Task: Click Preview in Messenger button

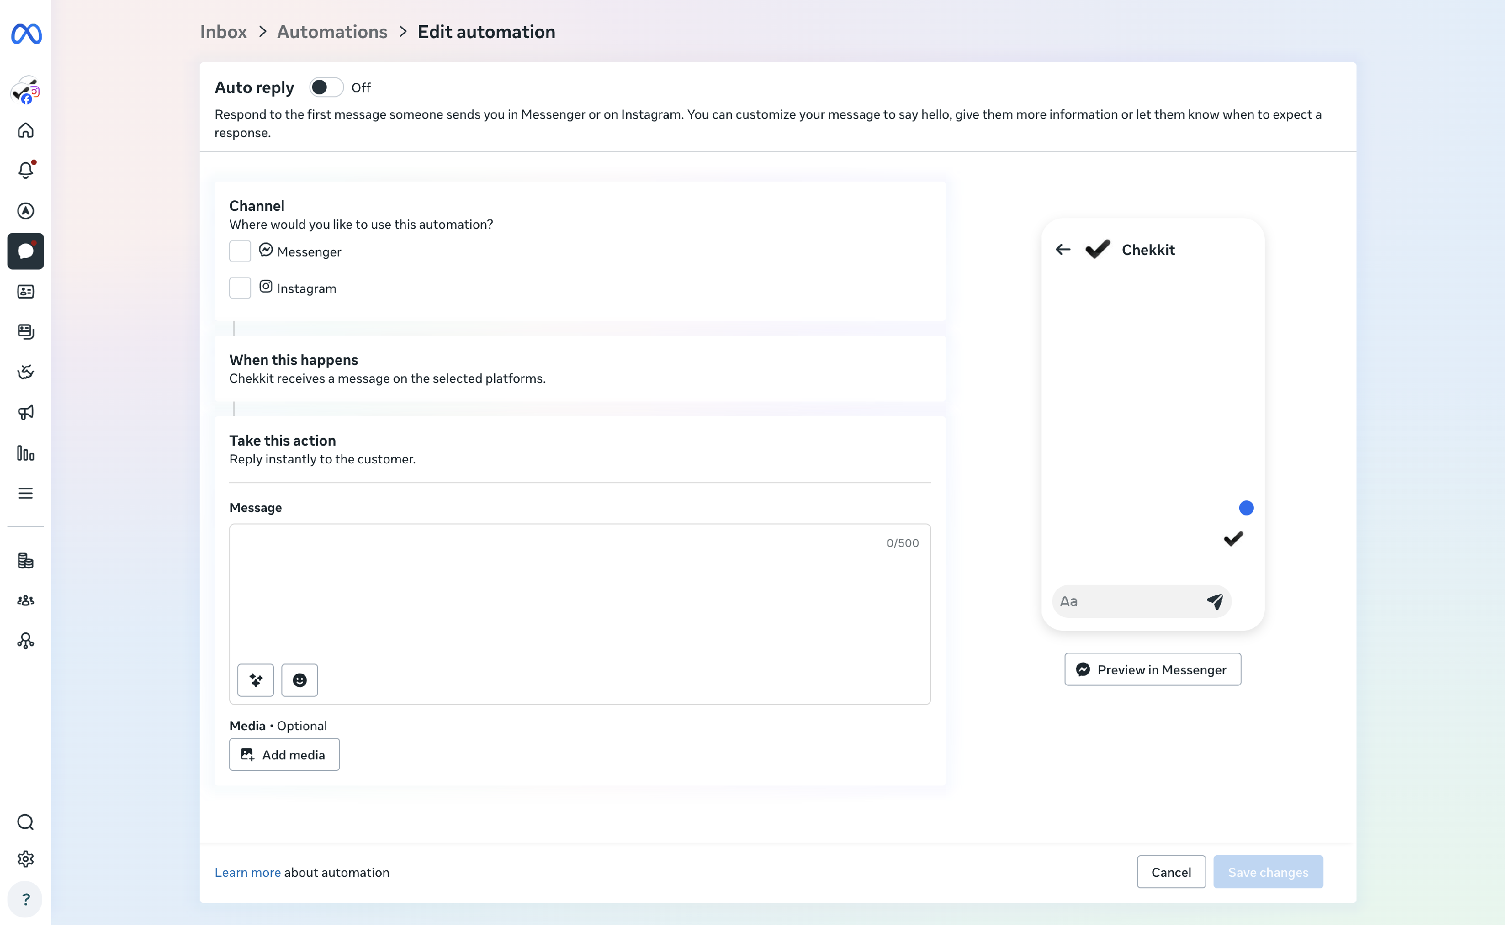Action: click(x=1152, y=669)
